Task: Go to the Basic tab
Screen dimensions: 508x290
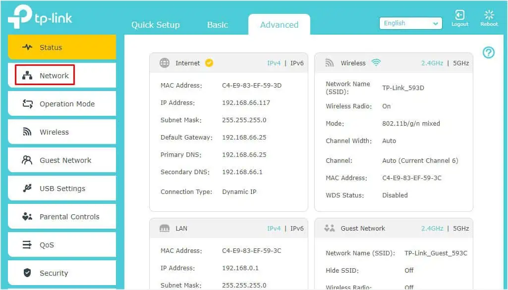Action: (217, 25)
